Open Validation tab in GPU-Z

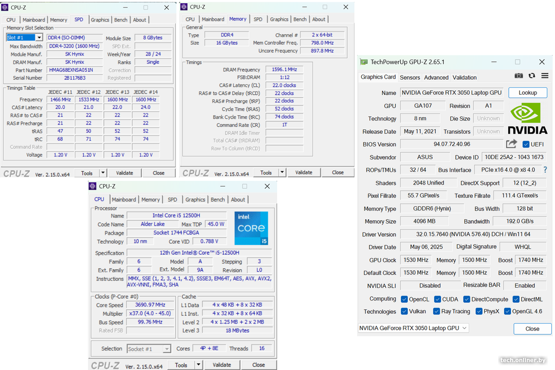coord(464,77)
